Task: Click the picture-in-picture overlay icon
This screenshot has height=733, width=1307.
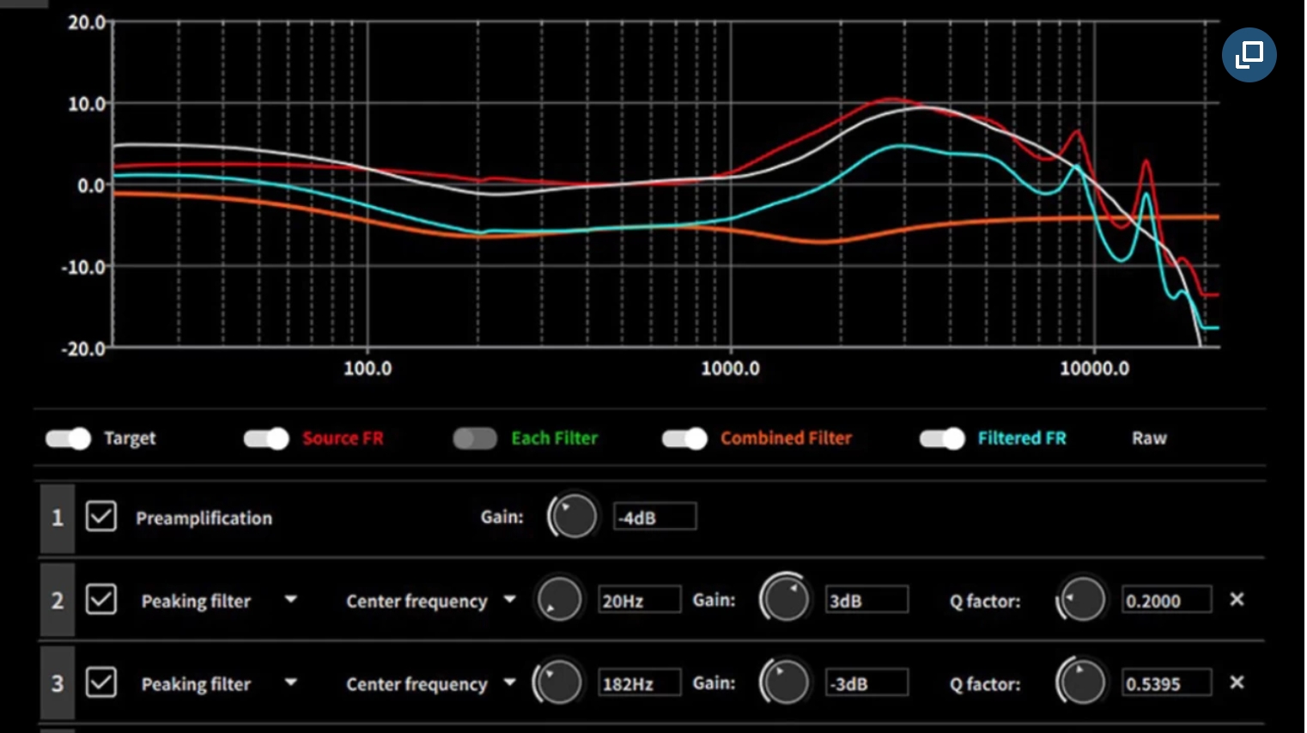Action: [x=1249, y=55]
